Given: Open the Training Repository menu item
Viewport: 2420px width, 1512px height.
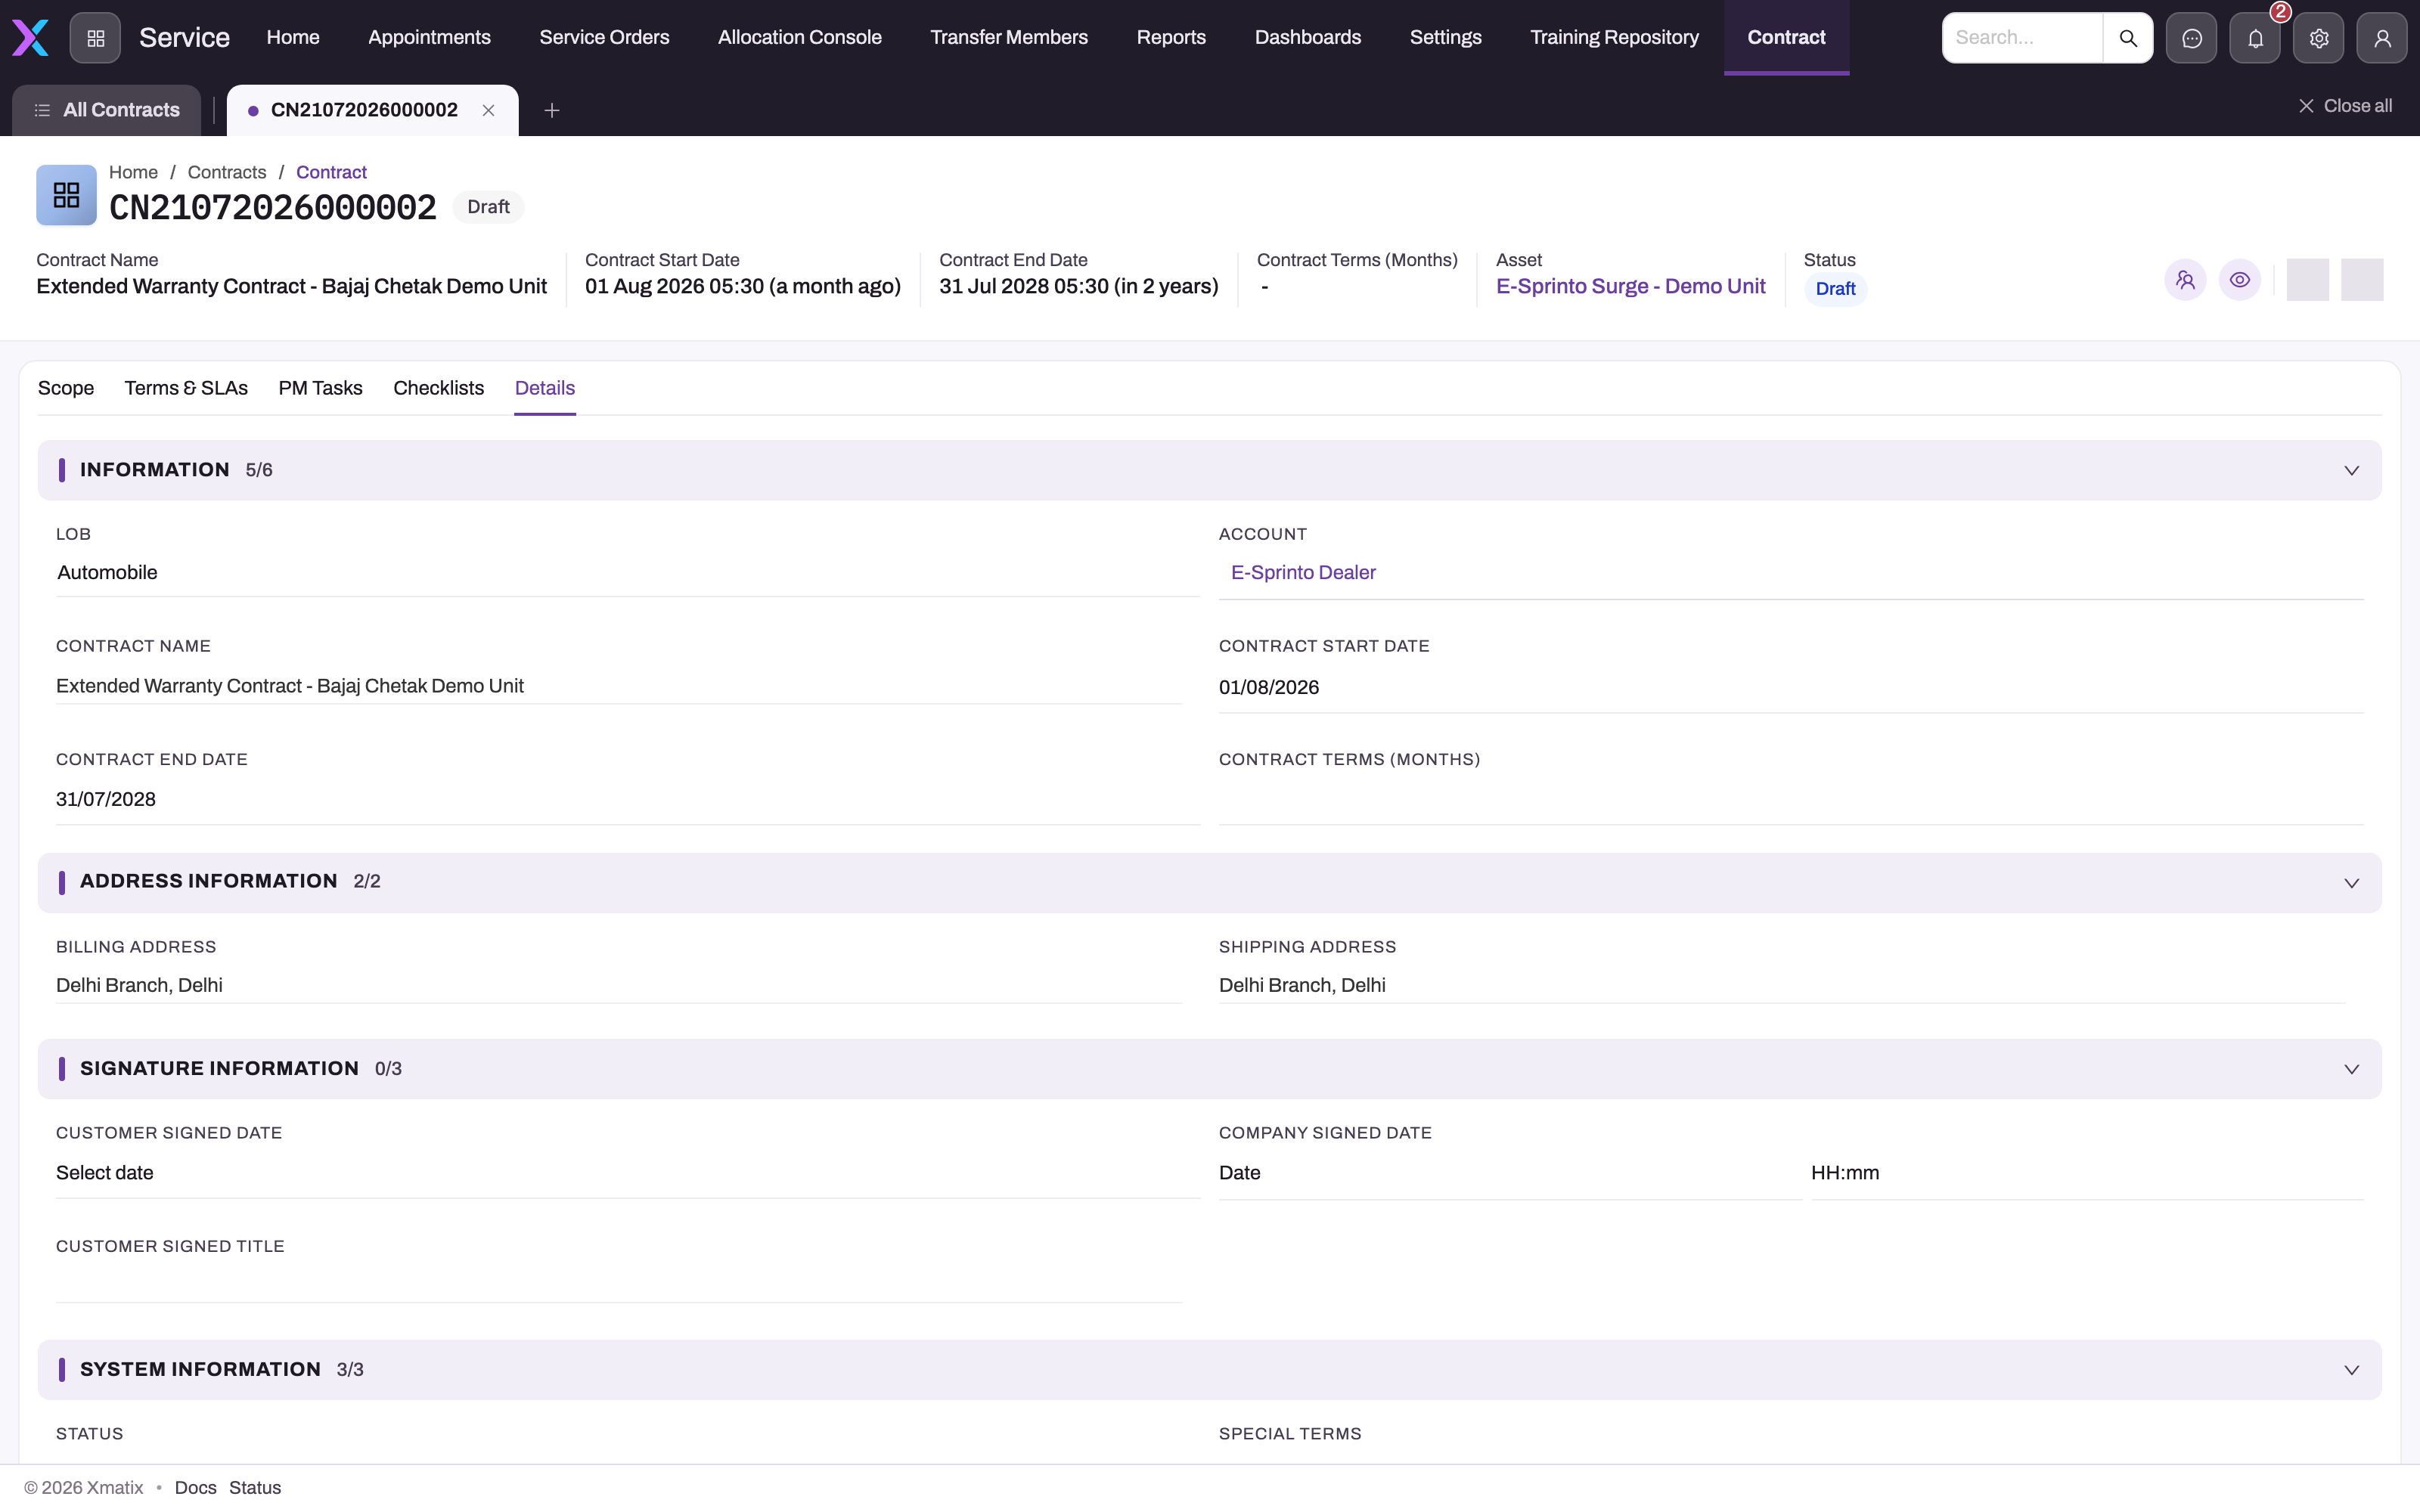Looking at the screenshot, I should click(1614, 37).
